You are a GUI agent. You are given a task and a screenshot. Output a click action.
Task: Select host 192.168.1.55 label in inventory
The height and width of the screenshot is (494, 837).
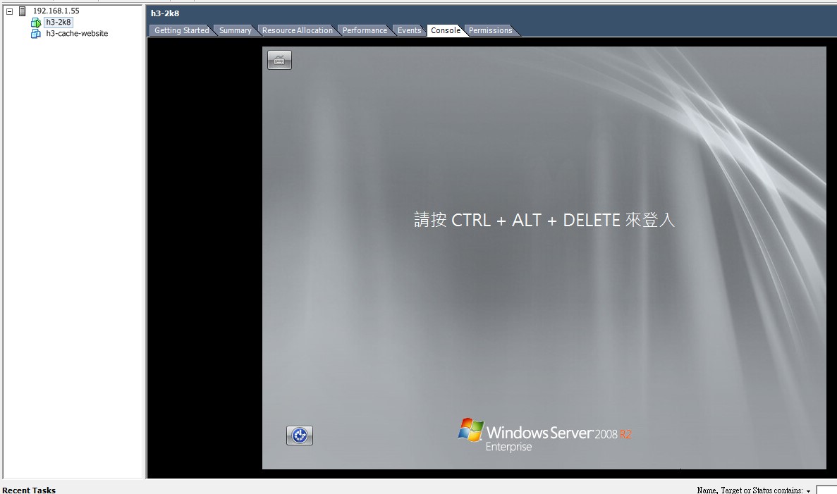pyautogui.click(x=56, y=11)
